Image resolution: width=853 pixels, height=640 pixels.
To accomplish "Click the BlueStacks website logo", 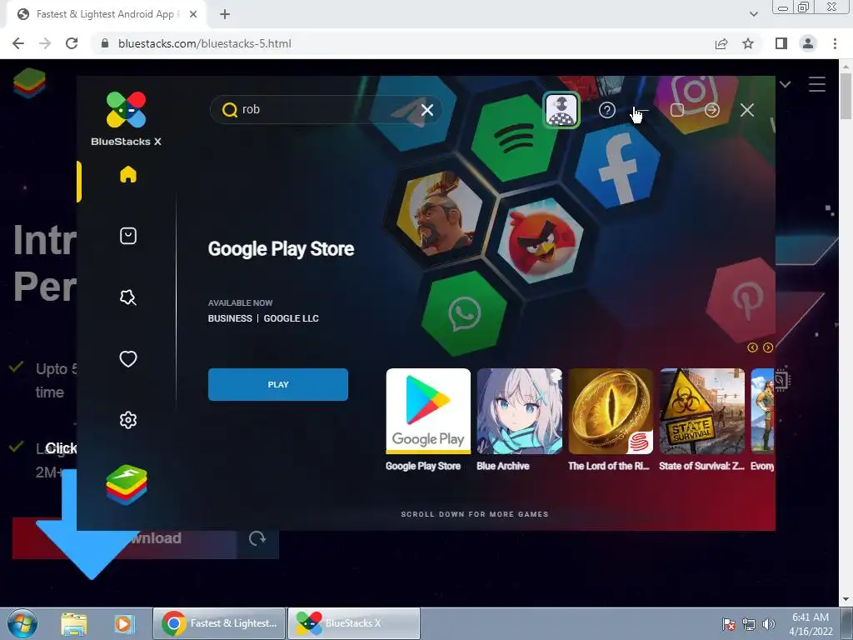I will click(29, 83).
